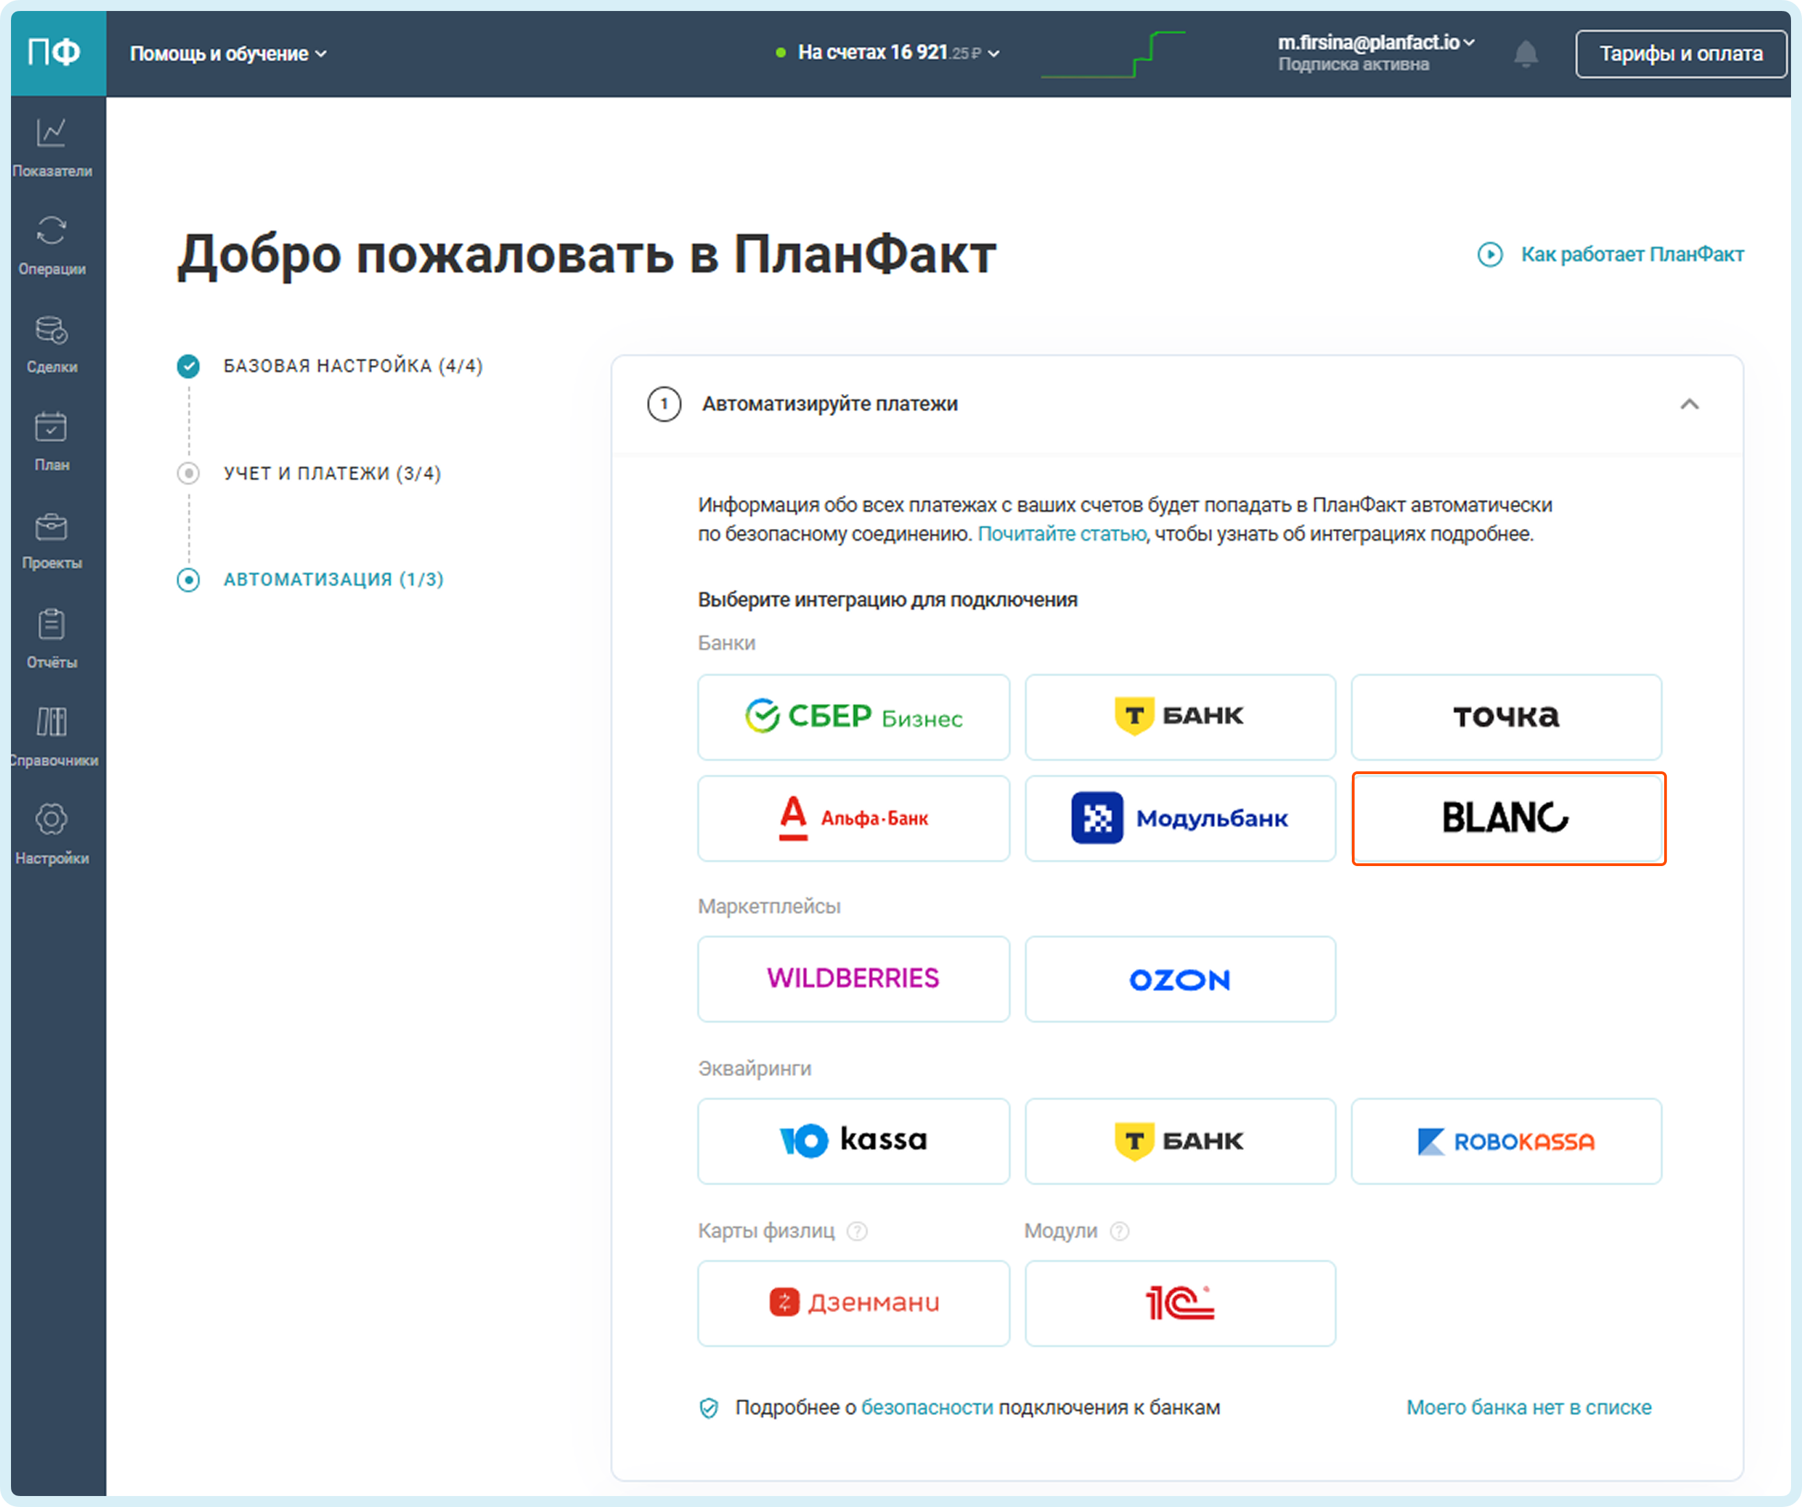Open the Отчёты sidebar section
1802x1507 pixels.
pyautogui.click(x=51, y=638)
